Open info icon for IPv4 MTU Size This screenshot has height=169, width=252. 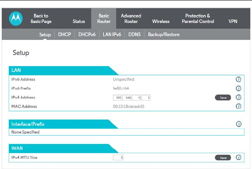(238, 157)
